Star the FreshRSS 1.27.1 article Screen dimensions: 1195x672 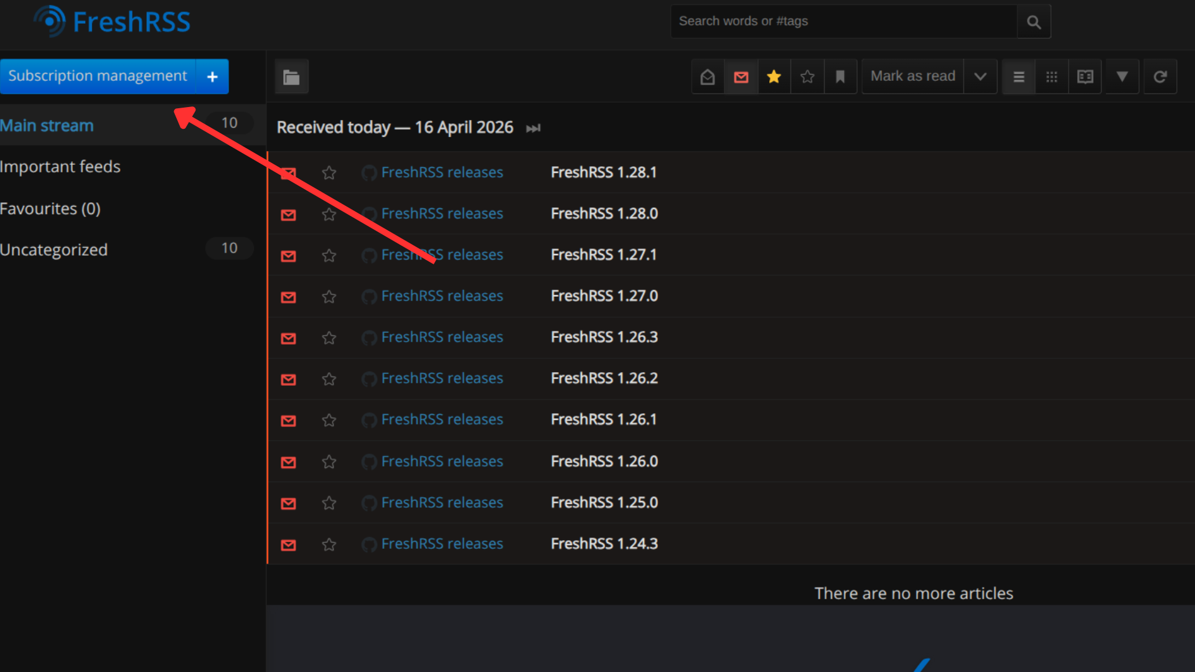click(329, 255)
